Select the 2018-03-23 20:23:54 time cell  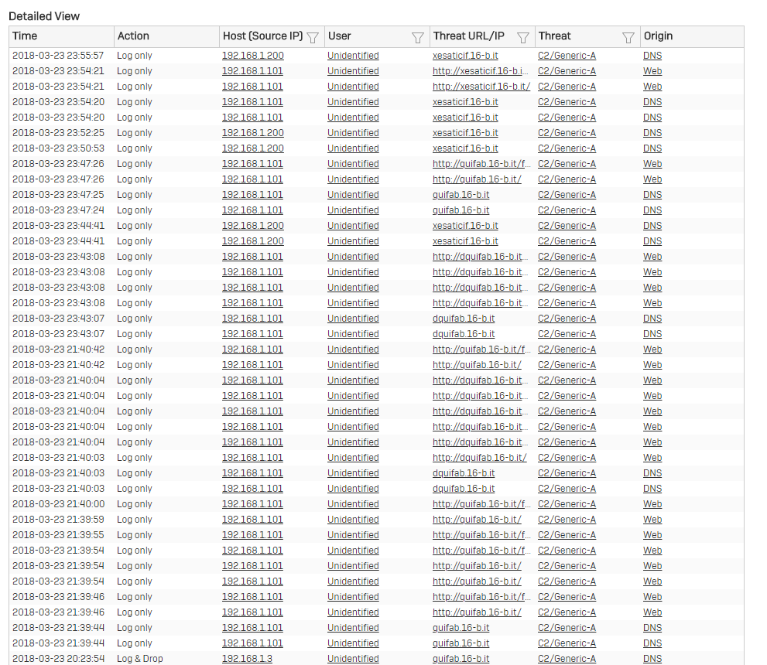point(58,659)
